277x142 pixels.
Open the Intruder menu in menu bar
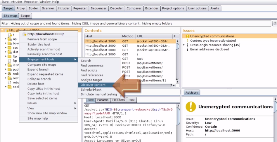[x=16, y=2]
